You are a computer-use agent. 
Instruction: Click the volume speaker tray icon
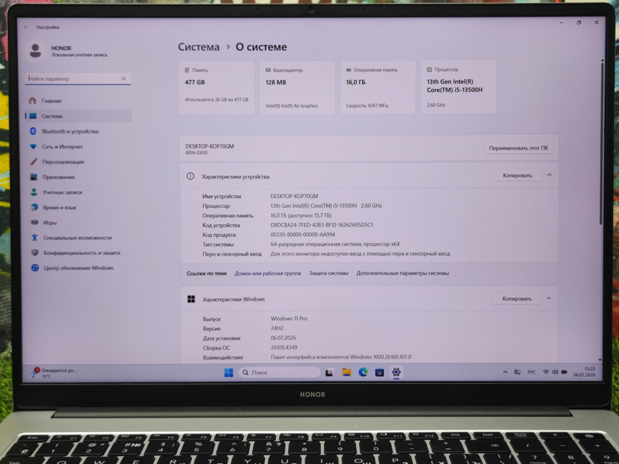[x=555, y=372]
